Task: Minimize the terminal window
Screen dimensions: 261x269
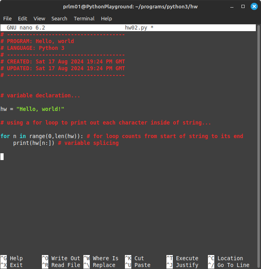Action: (x=232, y=7)
